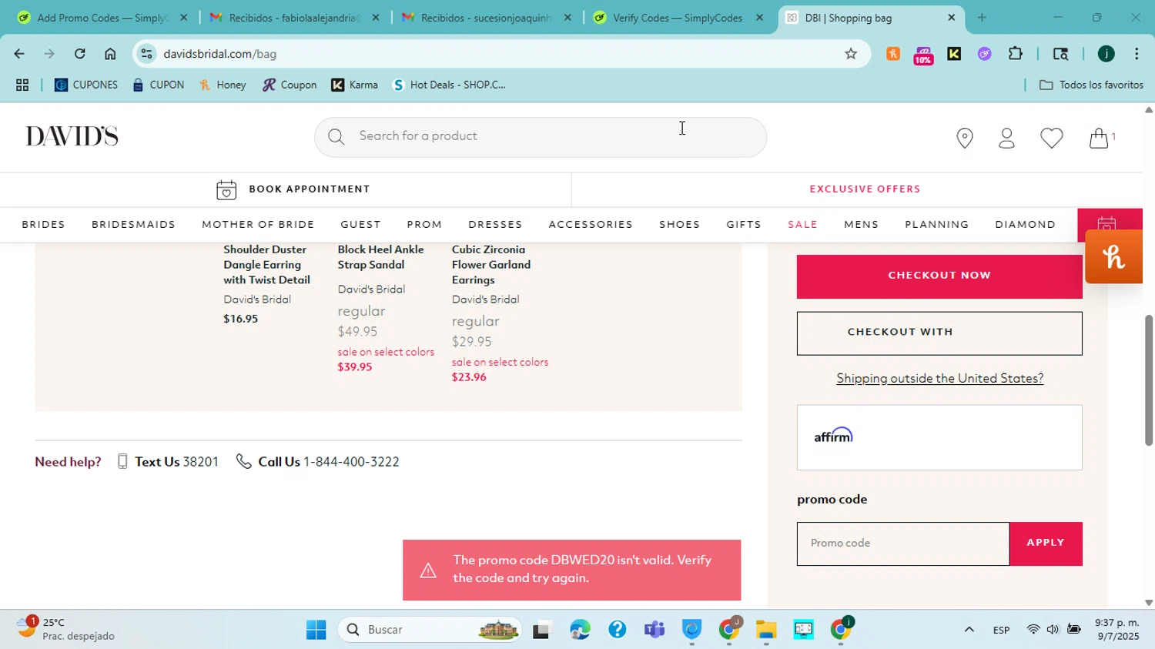Open the Hot Deals SHOP.C bookmark

pyautogui.click(x=449, y=85)
